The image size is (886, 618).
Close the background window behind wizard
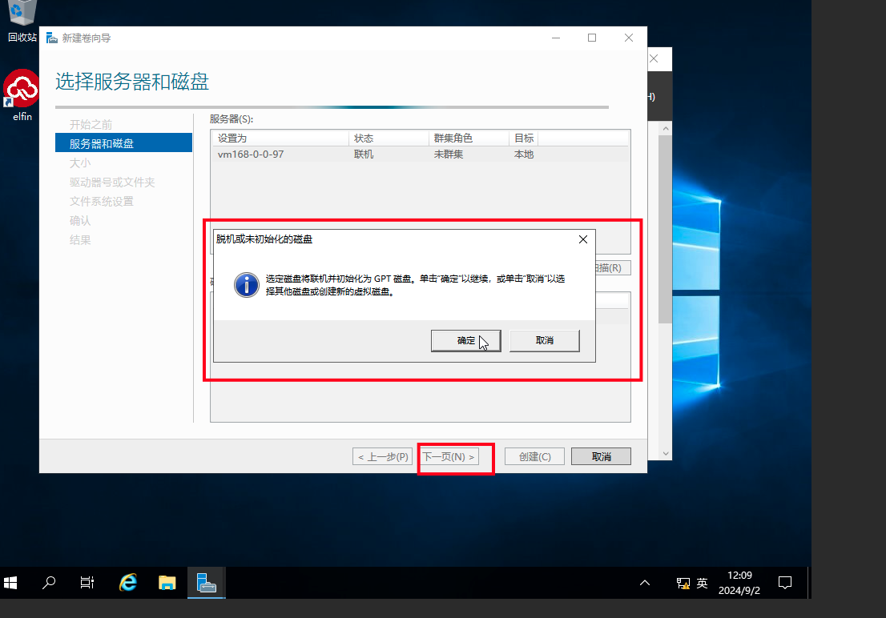click(x=654, y=58)
